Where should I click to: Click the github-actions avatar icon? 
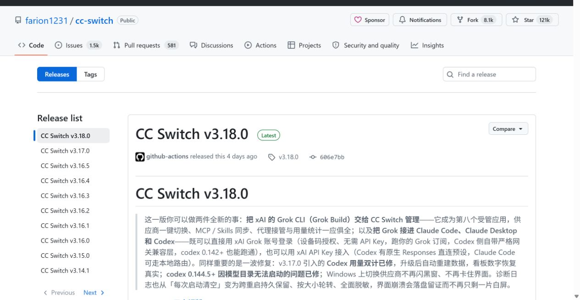click(140, 157)
